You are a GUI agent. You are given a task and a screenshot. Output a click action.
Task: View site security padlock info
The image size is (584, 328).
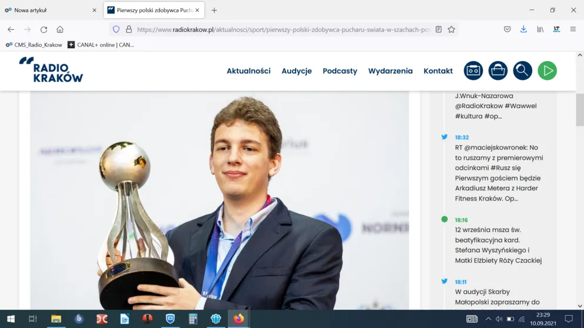click(129, 29)
